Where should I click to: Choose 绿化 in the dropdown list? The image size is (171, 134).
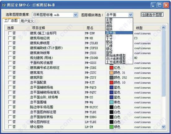tap(119, 49)
